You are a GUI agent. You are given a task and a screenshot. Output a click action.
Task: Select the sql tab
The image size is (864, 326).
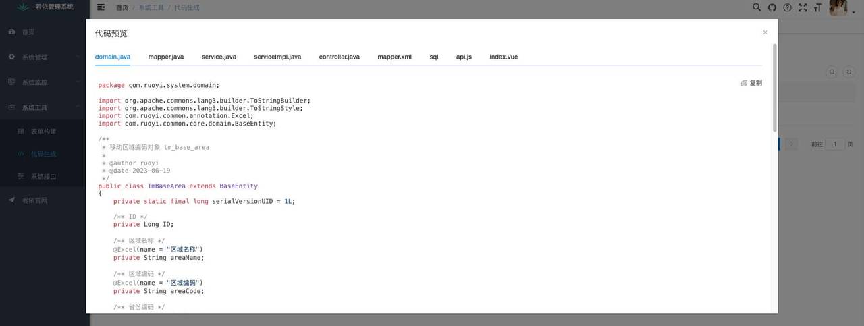(433, 57)
